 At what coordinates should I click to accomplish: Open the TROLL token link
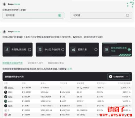[x=11, y=88]
